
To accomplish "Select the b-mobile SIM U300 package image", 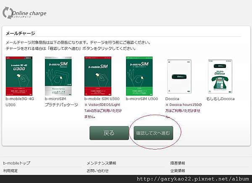I will pyautogui.click(x=98, y=76).
